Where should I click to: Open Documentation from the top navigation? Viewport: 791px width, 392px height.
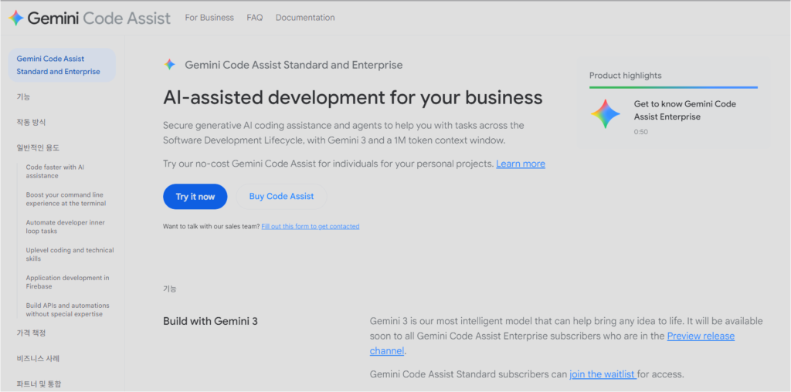point(305,18)
